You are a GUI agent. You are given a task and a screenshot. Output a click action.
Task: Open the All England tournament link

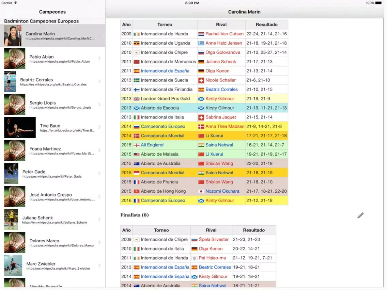152,145
